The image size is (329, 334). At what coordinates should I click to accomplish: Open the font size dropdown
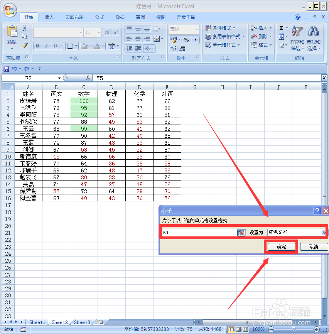99,32
